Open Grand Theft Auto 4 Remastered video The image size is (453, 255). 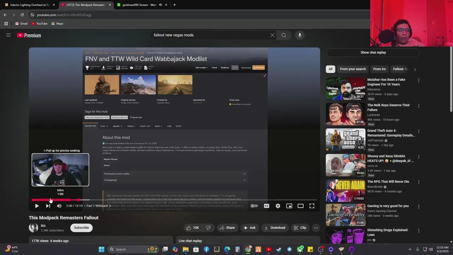click(391, 133)
